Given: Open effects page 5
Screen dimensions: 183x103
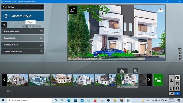Looking at the screenshot, I should 36,26.
